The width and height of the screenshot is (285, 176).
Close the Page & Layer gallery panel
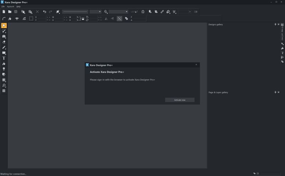click(279, 92)
